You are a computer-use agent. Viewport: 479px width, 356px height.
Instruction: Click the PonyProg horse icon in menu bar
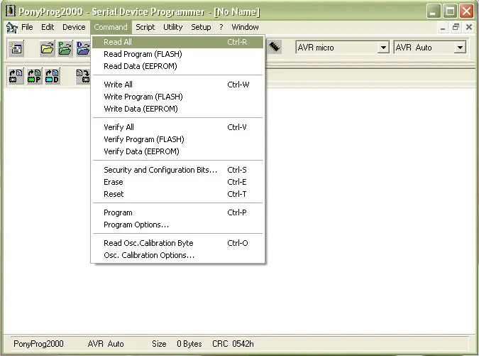pos(11,28)
